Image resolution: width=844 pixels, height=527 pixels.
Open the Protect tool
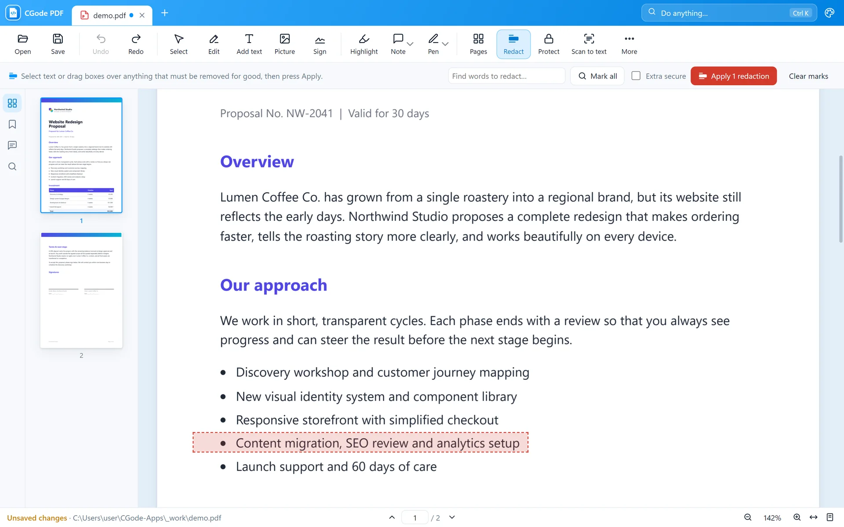549,44
